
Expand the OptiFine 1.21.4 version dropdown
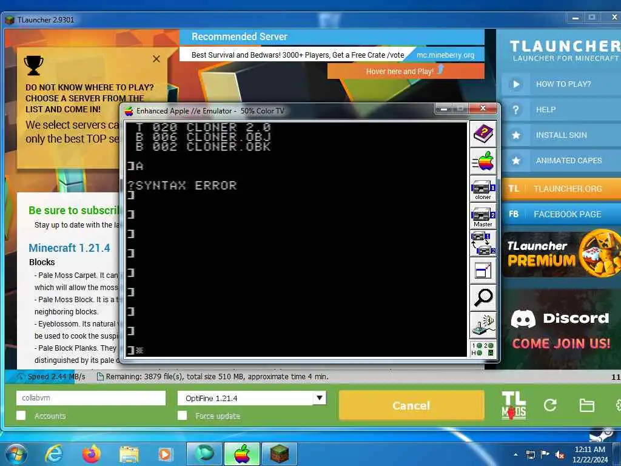[319, 398]
